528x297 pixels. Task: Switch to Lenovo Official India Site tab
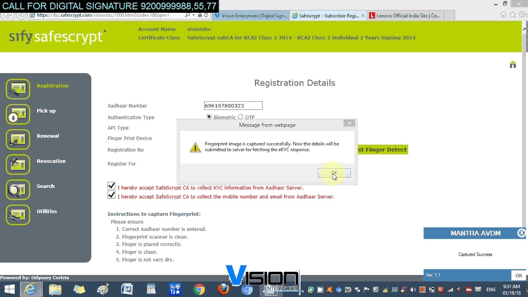click(405, 16)
